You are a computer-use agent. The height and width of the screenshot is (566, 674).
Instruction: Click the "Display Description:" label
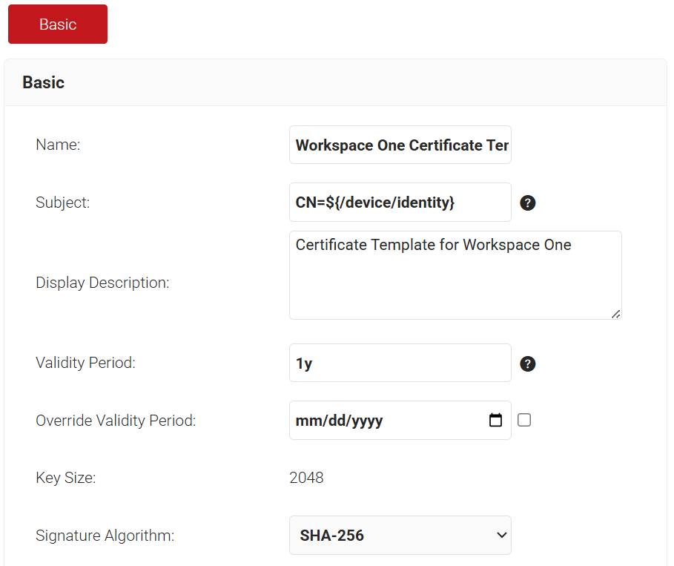(102, 283)
